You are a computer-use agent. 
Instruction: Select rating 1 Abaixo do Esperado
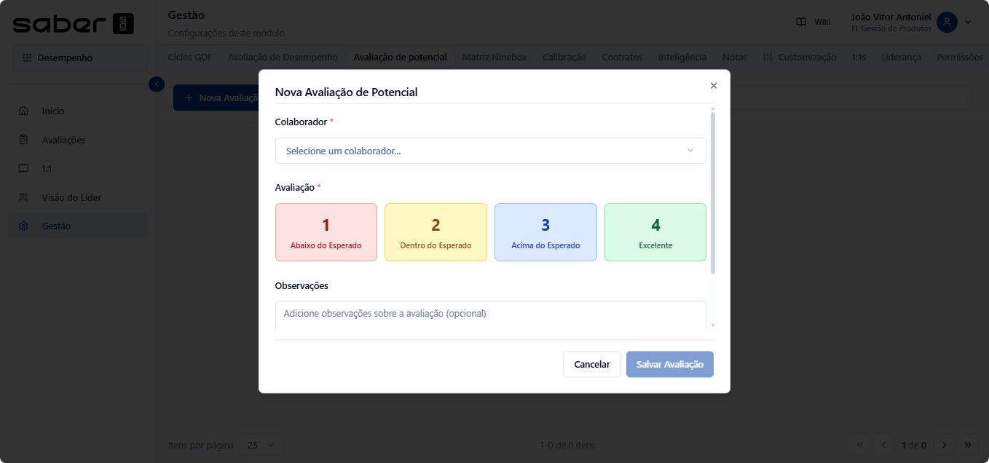(326, 232)
